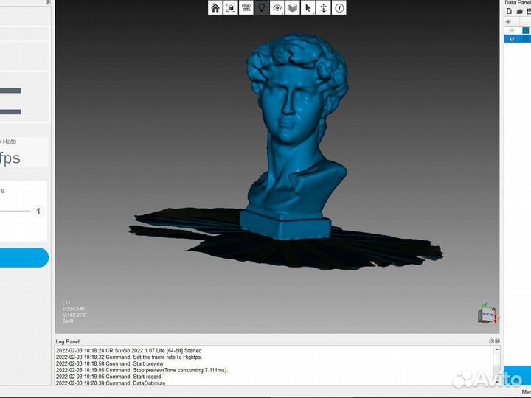Reset view with the Home icon
Viewport: 531px width, 398px height.
coord(215,8)
